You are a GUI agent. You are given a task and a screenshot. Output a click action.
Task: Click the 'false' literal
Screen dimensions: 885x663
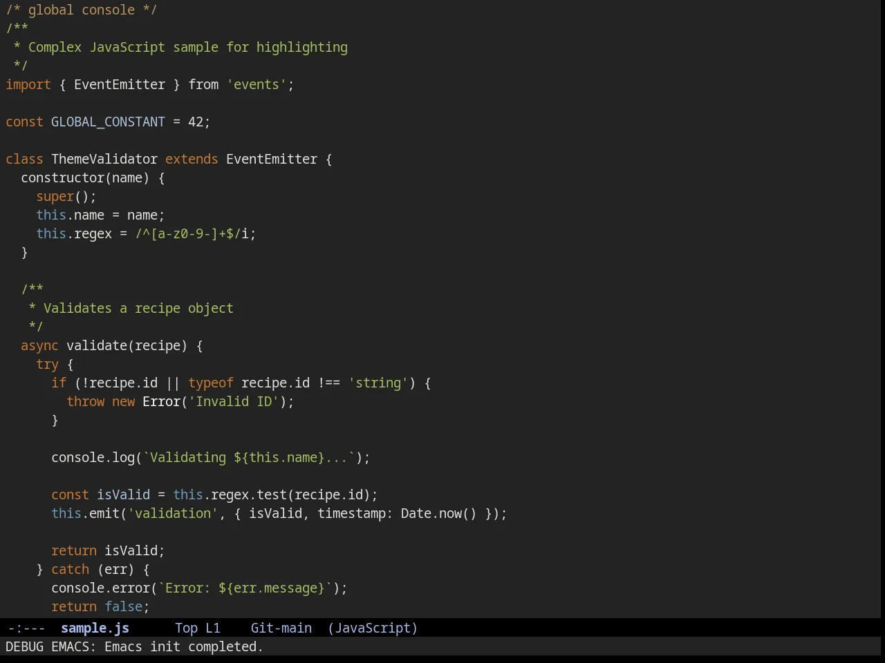coord(123,606)
